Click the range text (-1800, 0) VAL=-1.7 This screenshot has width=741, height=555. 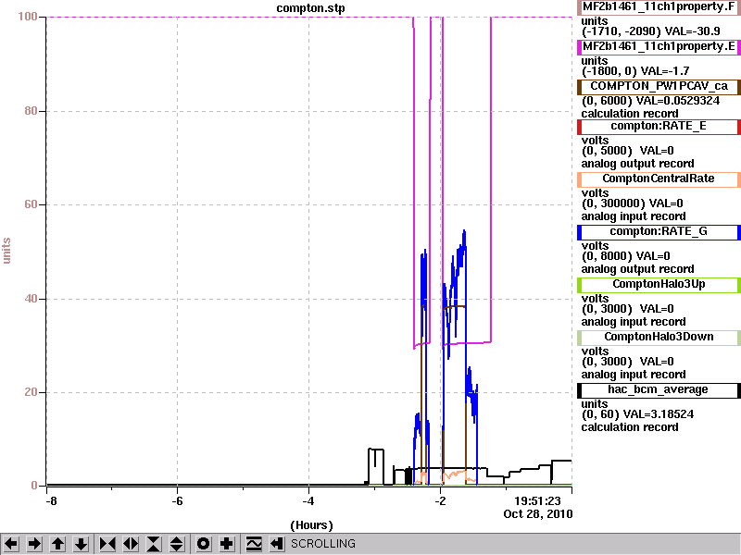click(x=635, y=71)
